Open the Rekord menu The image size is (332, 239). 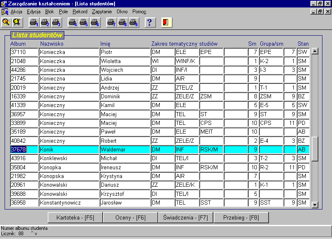80,12
